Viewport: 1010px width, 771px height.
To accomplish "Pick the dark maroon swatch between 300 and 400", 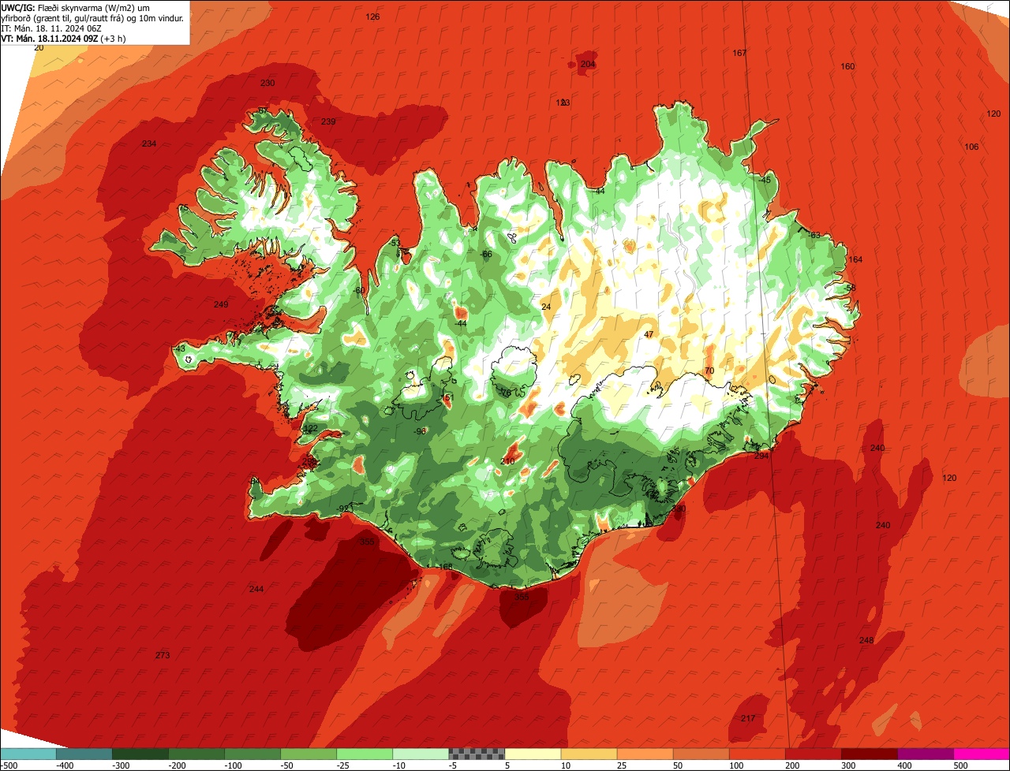I will (x=869, y=754).
